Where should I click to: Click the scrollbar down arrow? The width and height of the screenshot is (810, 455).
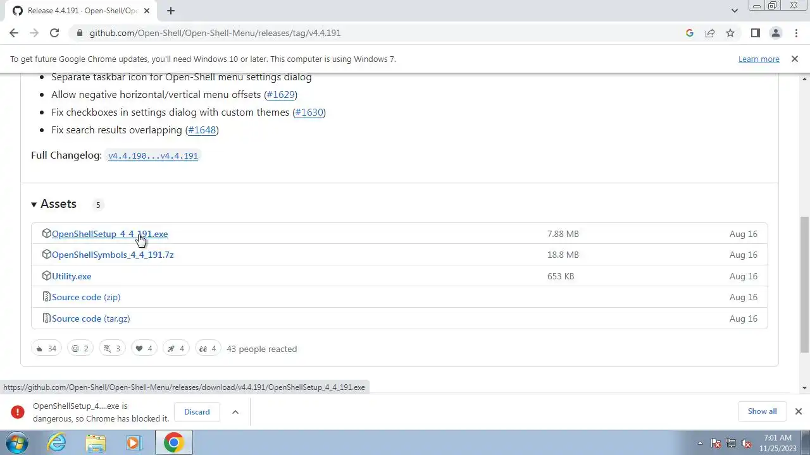[x=805, y=387]
